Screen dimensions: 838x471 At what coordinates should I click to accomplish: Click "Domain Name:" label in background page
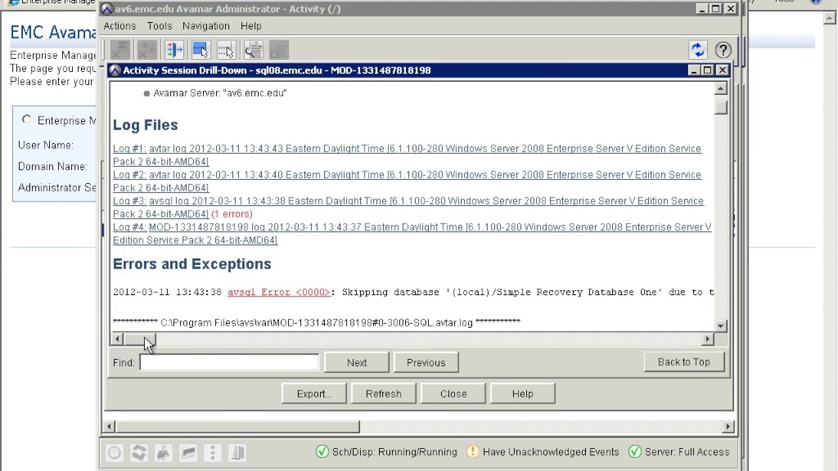click(52, 166)
